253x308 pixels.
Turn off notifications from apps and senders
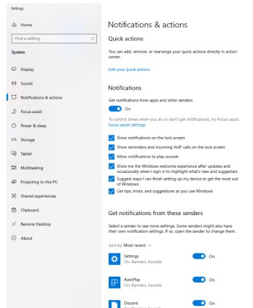coord(115,109)
